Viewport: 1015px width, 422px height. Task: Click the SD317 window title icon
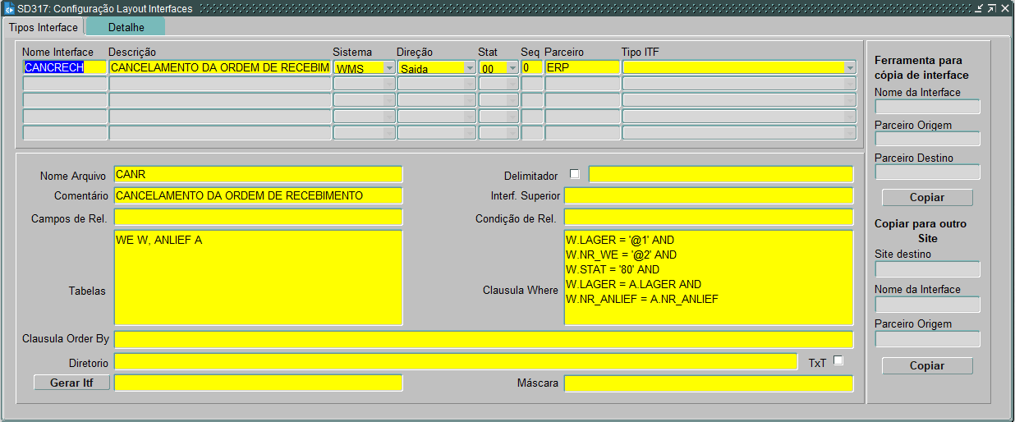[x=9, y=8]
